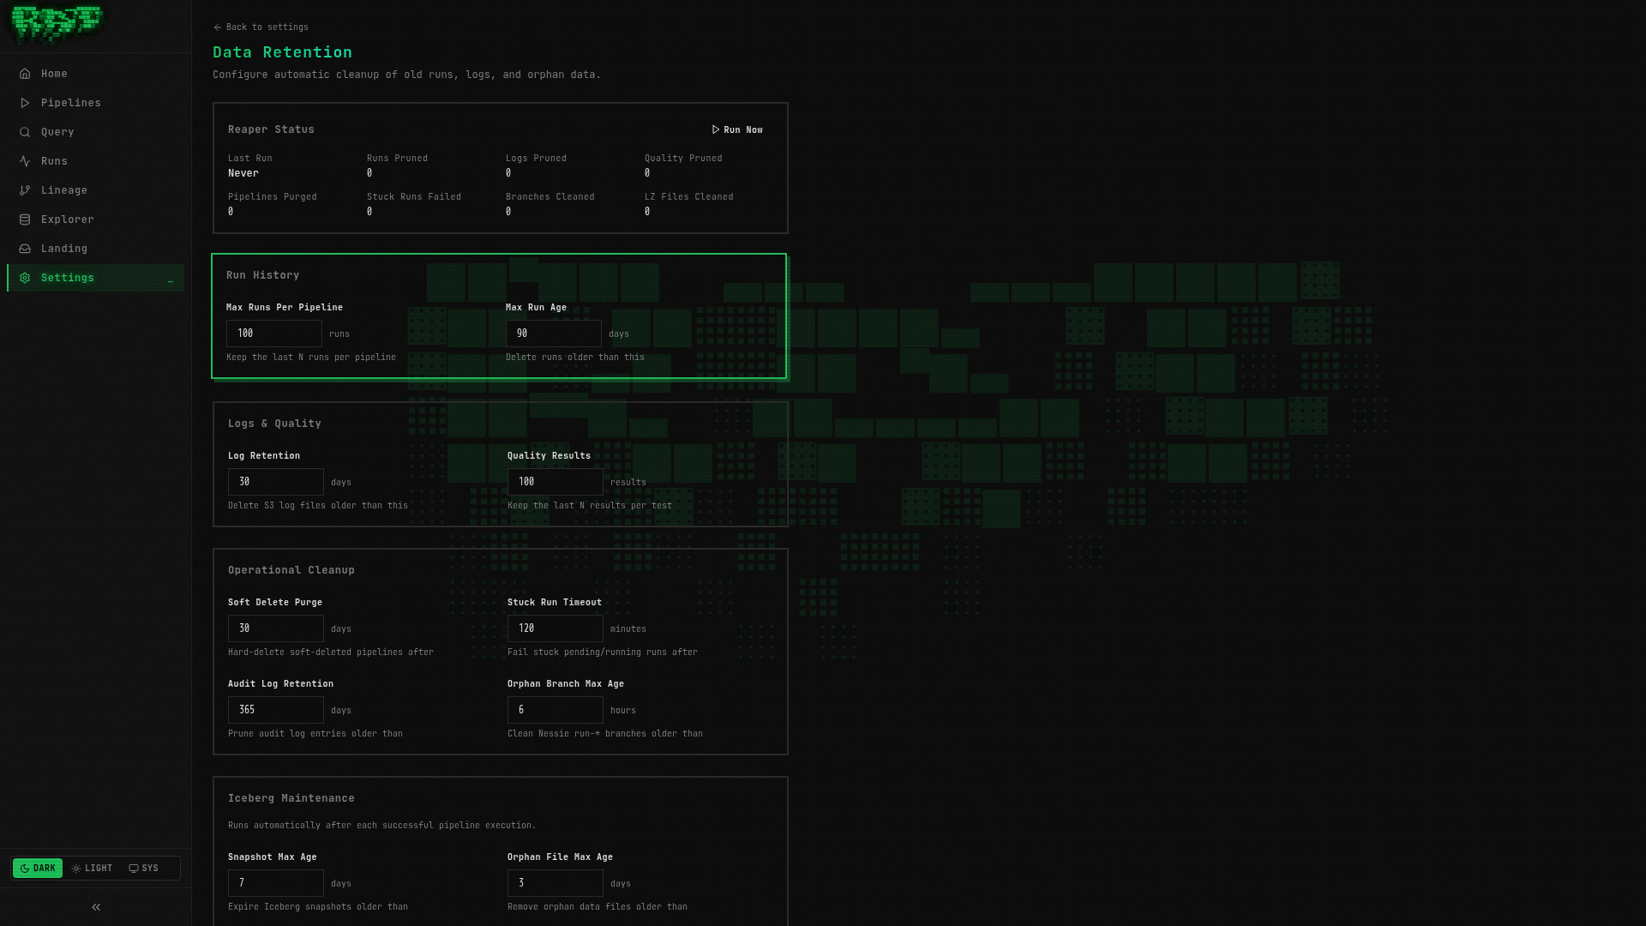Click the Lineage branch icon
This screenshot has width=1646, height=926.
coord(25,190)
